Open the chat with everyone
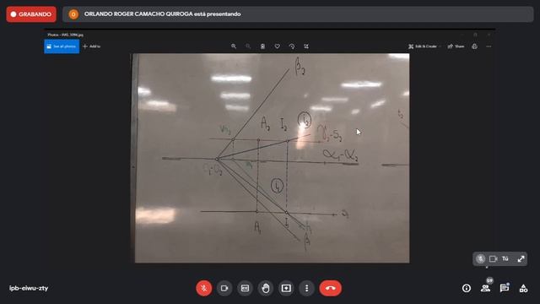Image resolution: width=540 pixels, height=304 pixels. coord(505,288)
